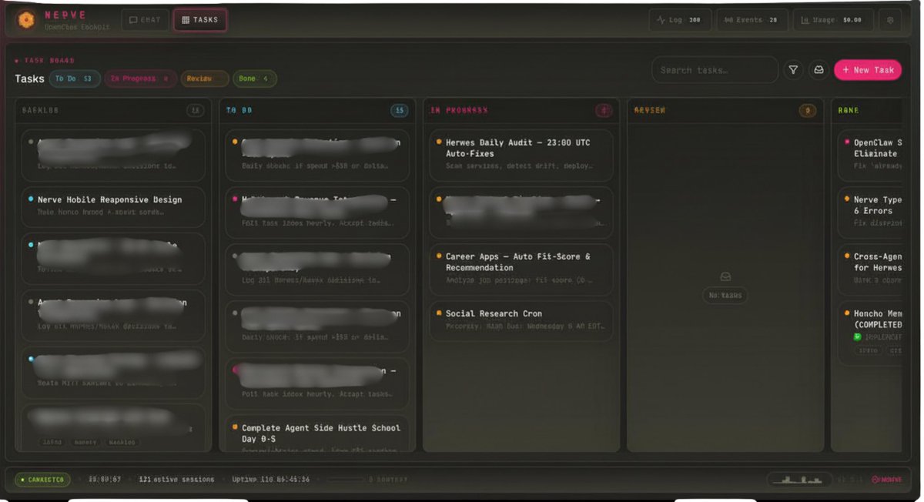The height and width of the screenshot is (502, 924).
Task: Open Hermes Daily Audit 23:00 UTC card
Action: click(x=521, y=155)
